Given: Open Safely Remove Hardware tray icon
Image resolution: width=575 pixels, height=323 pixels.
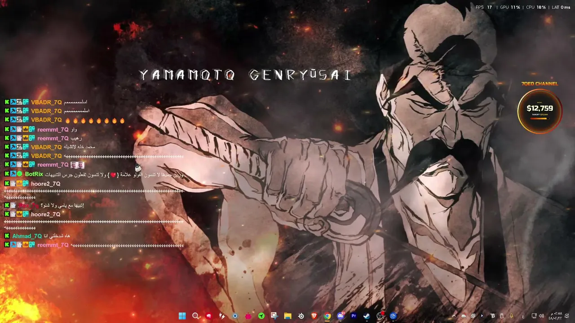Looking at the screenshot, I should 502,316.
